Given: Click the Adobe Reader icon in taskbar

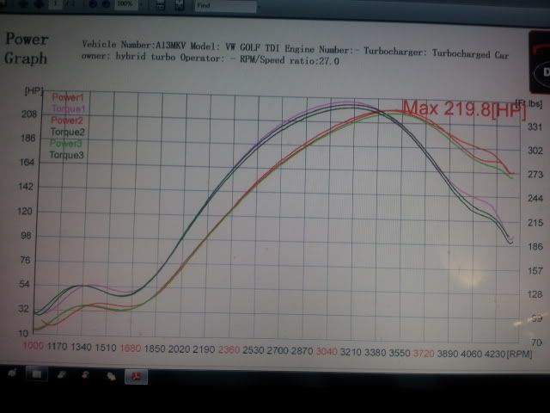Looking at the screenshot, I should pyautogui.click(x=137, y=376).
